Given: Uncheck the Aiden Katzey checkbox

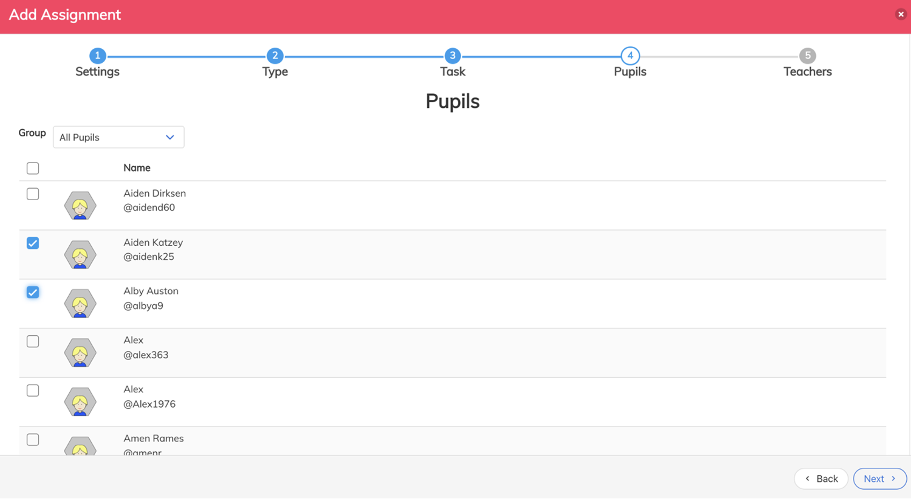Looking at the screenshot, I should (x=33, y=244).
